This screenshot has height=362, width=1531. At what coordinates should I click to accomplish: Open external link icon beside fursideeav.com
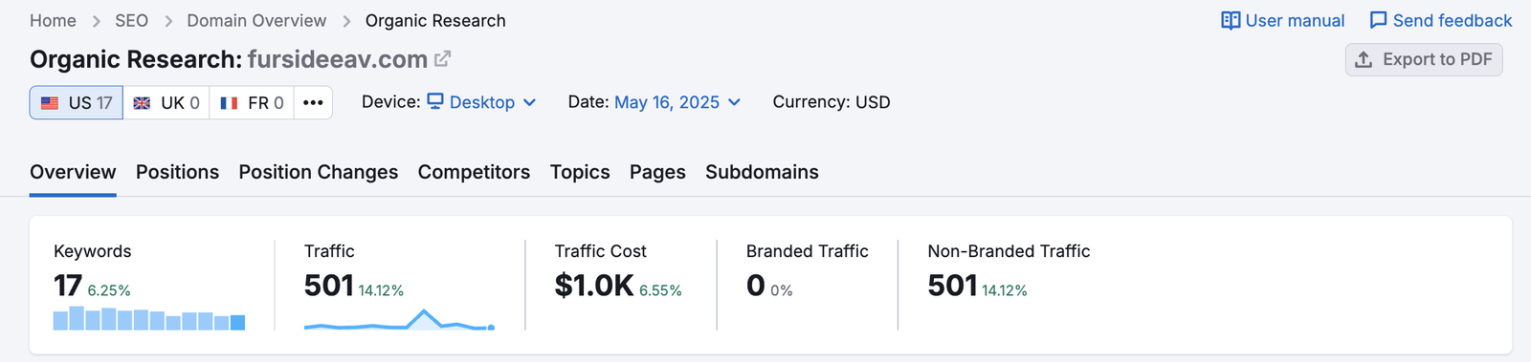point(442,59)
